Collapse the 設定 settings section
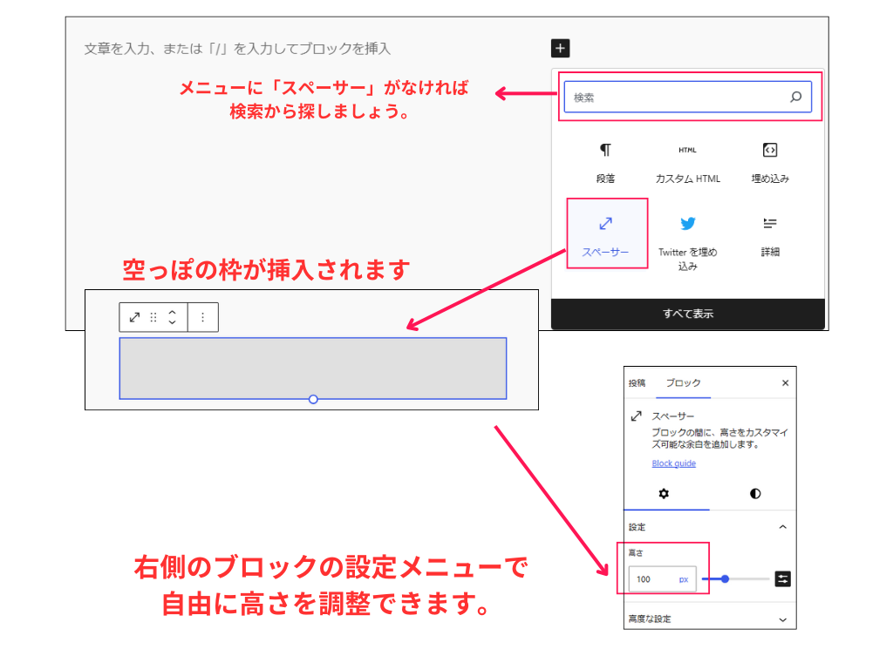The image size is (893, 649). tap(783, 527)
